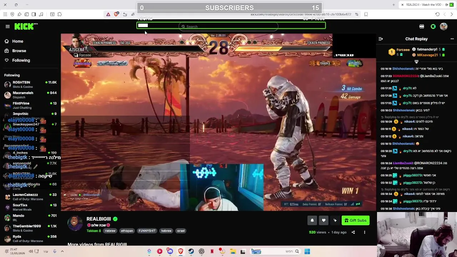
Task: Collapse the Chat Replay panel arrow
Action: (x=381, y=39)
